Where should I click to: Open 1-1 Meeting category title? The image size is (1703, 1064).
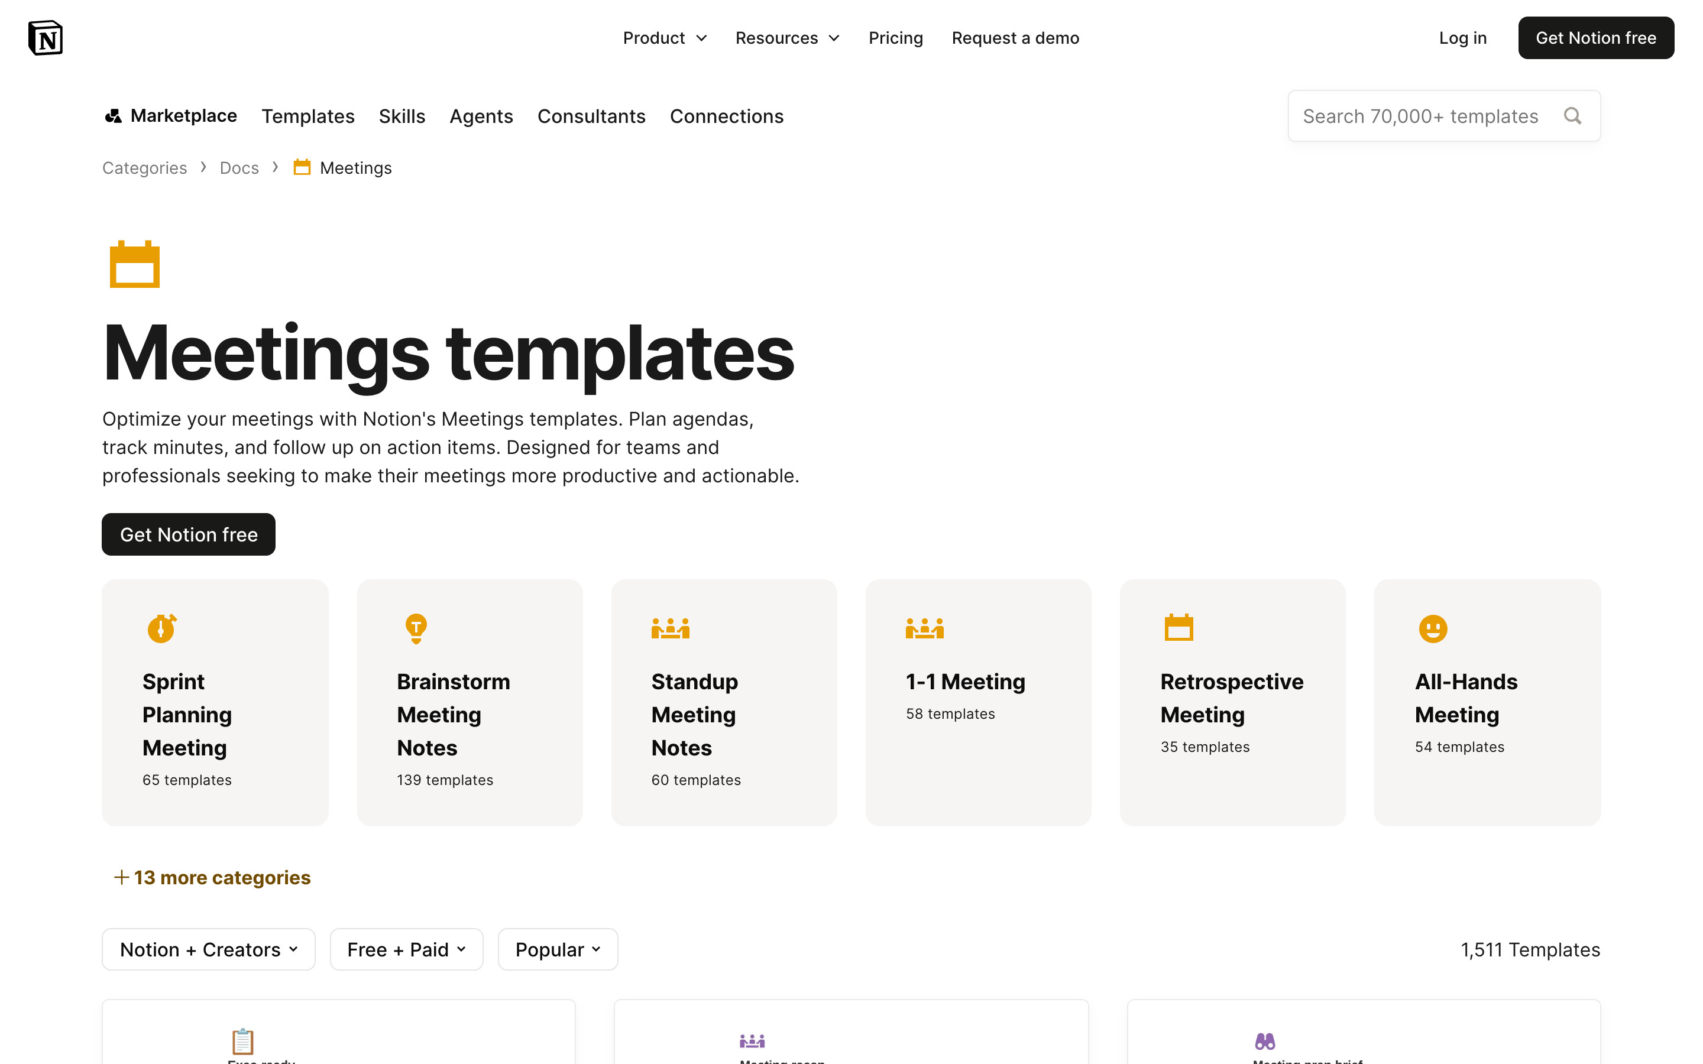click(x=965, y=681)
